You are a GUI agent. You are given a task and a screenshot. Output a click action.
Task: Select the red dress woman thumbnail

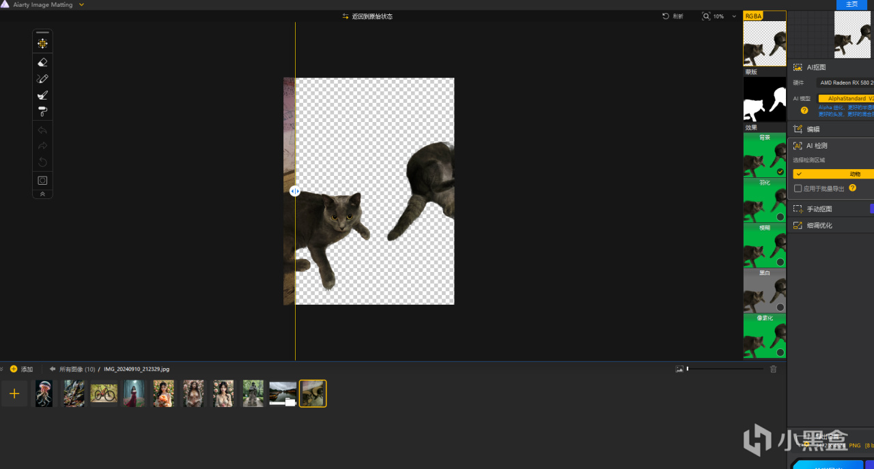(x=135, y=393)
